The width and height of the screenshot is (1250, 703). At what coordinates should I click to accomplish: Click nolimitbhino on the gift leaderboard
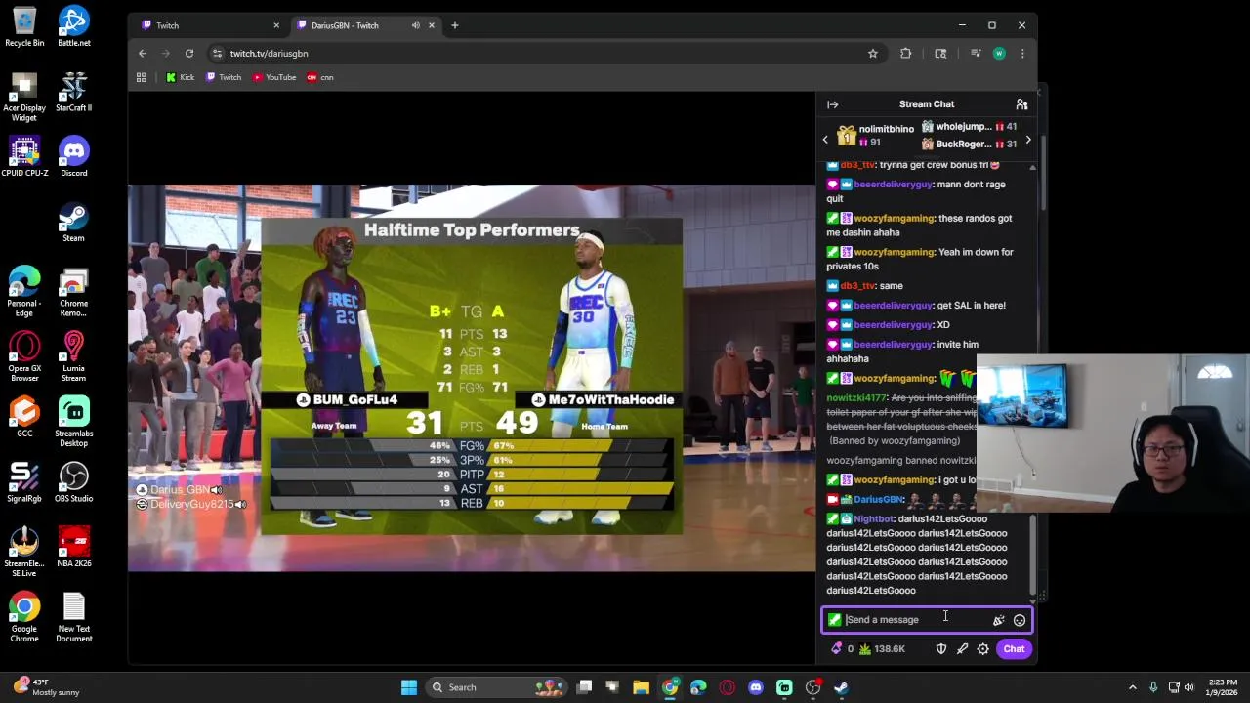(886, 129)
